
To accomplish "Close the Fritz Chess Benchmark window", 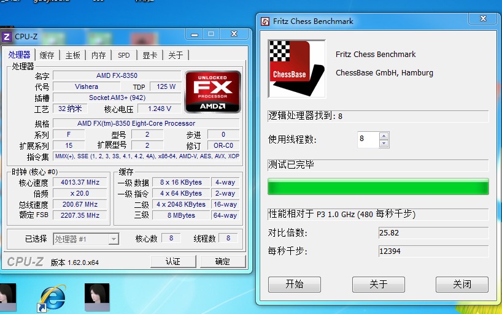I will click(x=483, y=18).
